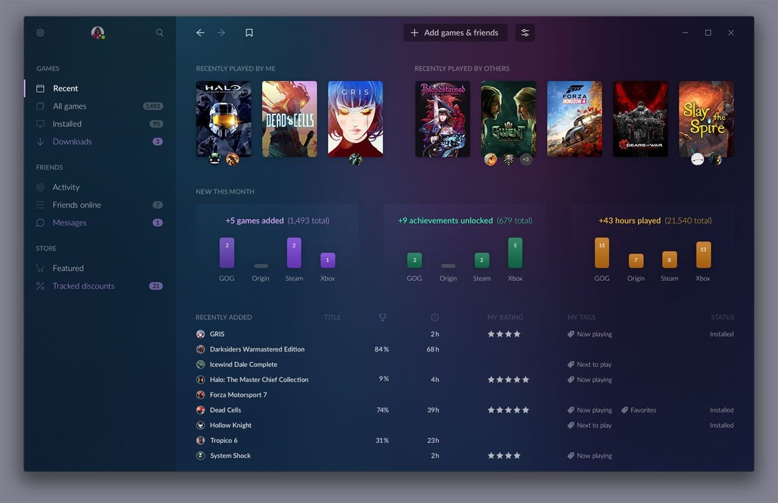Viewport: 778px width, 503px height.
Task: Click the Messages badge showing 1
Action: pos(158,223)
